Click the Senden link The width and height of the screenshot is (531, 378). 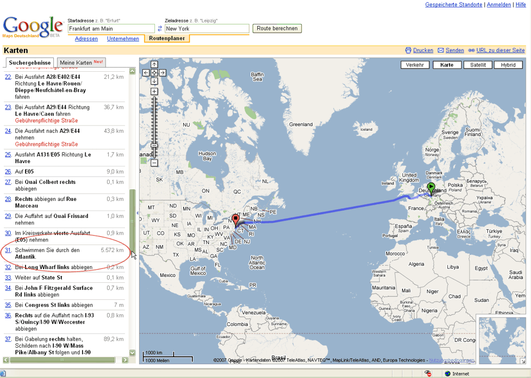pyautogui.click(x=454, y=51)
